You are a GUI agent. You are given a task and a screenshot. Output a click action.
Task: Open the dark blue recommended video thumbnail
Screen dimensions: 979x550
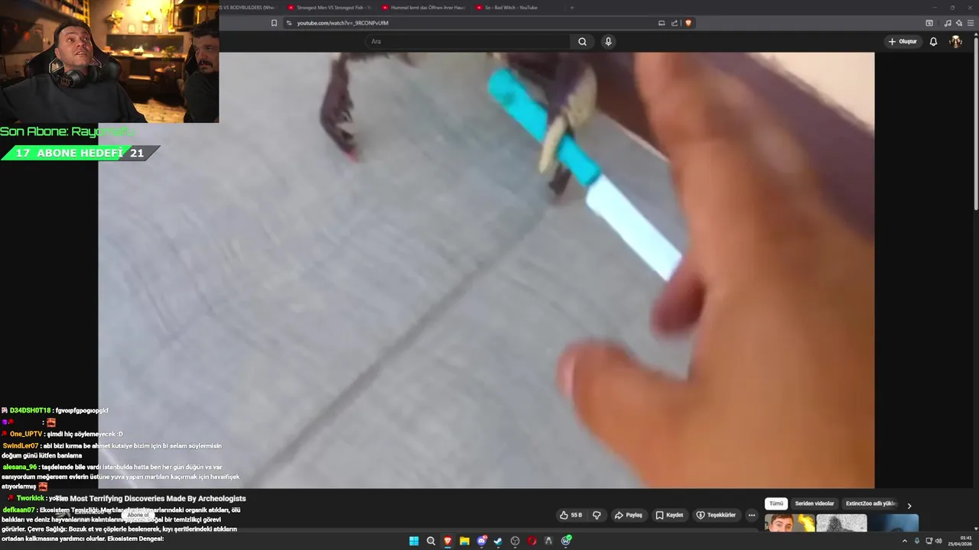tap(893, 523)
